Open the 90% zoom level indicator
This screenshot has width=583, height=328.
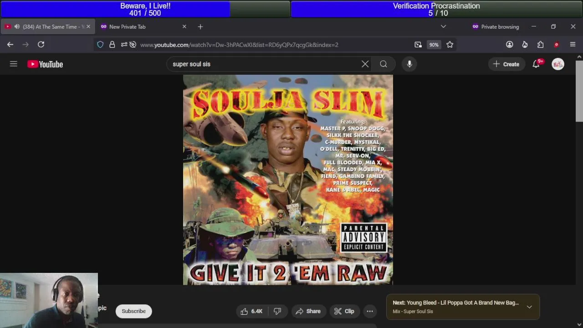coord(434,45)
